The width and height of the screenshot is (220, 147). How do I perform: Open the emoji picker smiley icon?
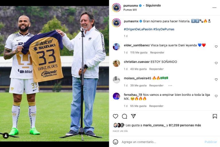[115, 142]
